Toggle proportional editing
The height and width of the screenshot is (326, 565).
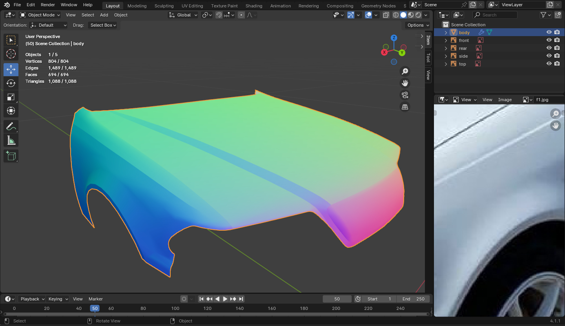(x=241, y=15)
